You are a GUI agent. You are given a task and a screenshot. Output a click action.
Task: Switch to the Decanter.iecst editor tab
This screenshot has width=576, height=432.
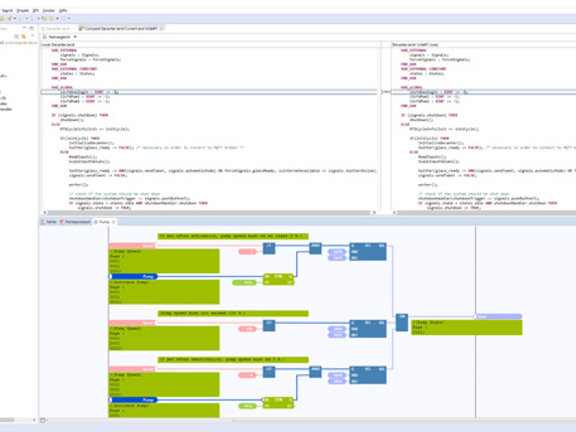(x=55, y=29)
